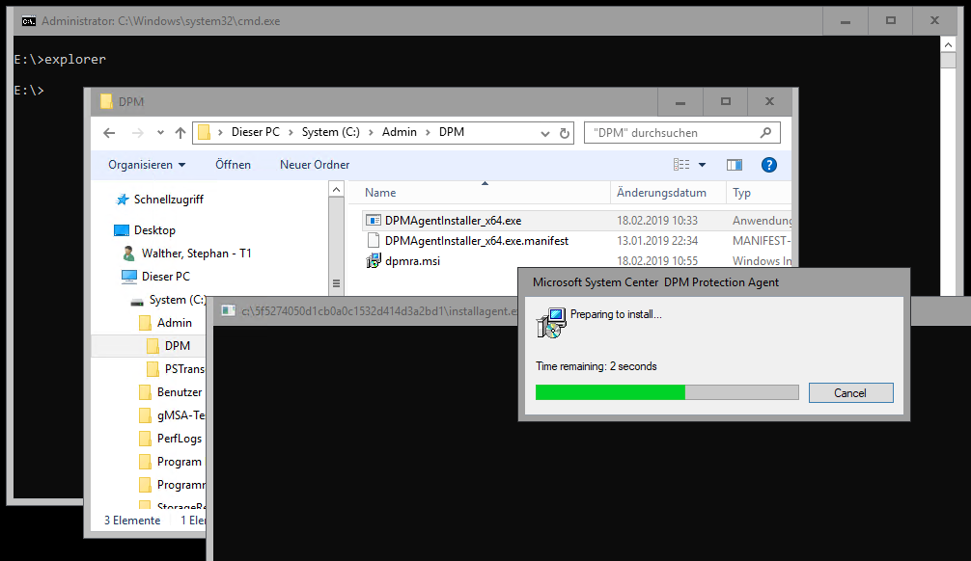Click '3 Elemente' in the status bar
971x561 pixels.
click(132, 521)
